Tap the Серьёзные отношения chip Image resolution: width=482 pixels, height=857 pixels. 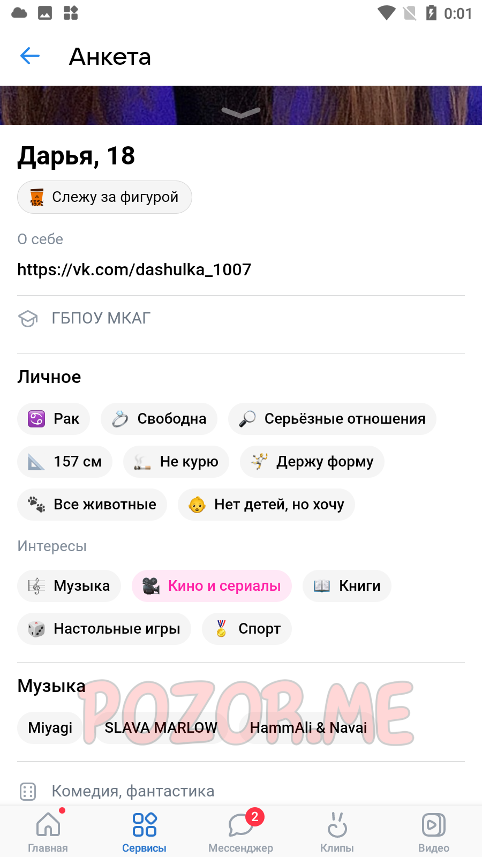point(332,419)
